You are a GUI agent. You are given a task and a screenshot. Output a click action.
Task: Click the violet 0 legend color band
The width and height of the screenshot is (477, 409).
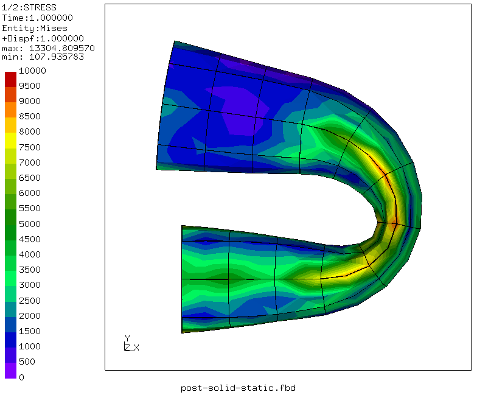tap(11, 371)
